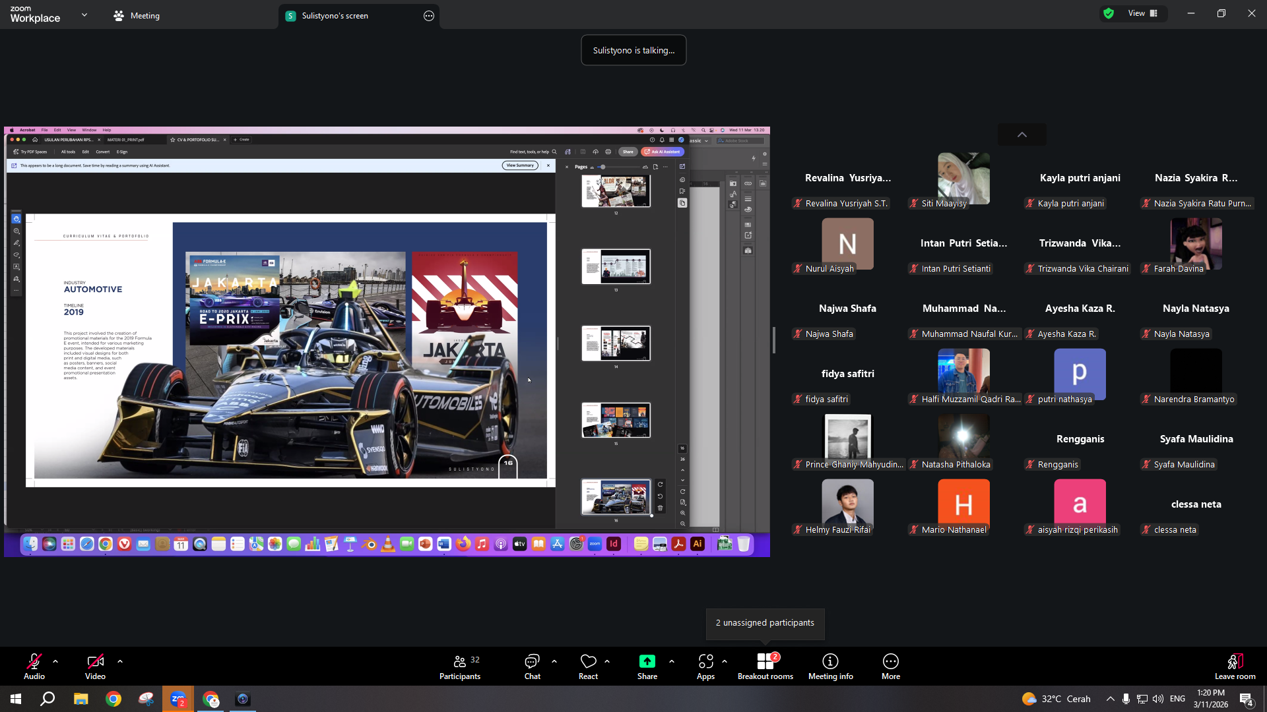1267x712 pixels.
Task: Open the volume control in the system tray
Action: point(1158,699)
